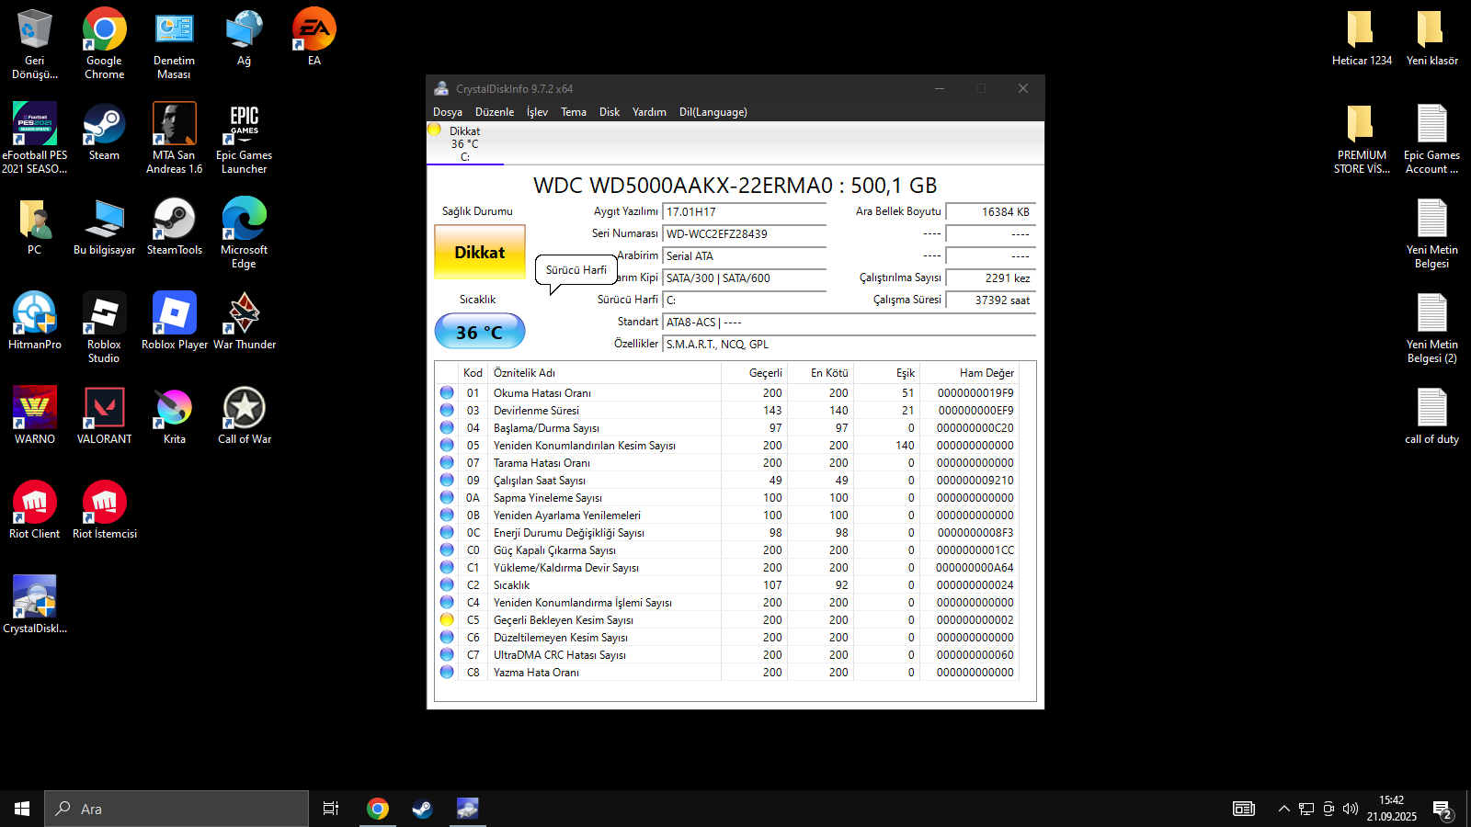This screenshot has width=1471, height=827.
Task: Click the Çalışma Süresi 37392 saat field
Action: click(x=991, y=300)
